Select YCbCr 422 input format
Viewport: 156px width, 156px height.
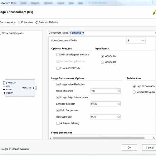pyautogui.click(x=102, y=62)
